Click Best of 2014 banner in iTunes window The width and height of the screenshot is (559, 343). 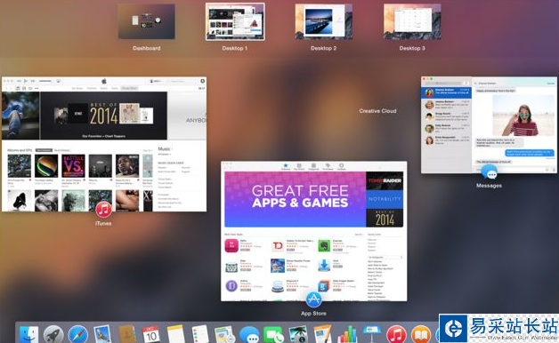point(103,116)
